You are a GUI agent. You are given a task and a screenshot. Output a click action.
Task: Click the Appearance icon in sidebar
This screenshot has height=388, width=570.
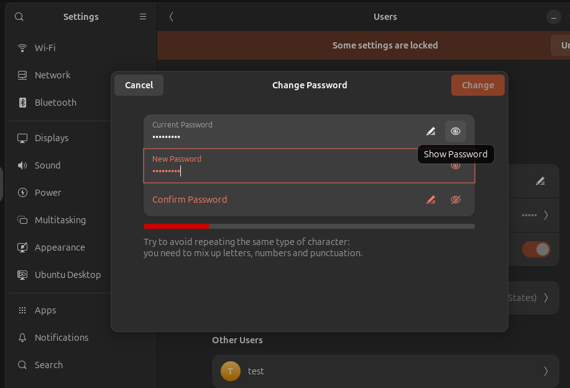coord(22,247)
